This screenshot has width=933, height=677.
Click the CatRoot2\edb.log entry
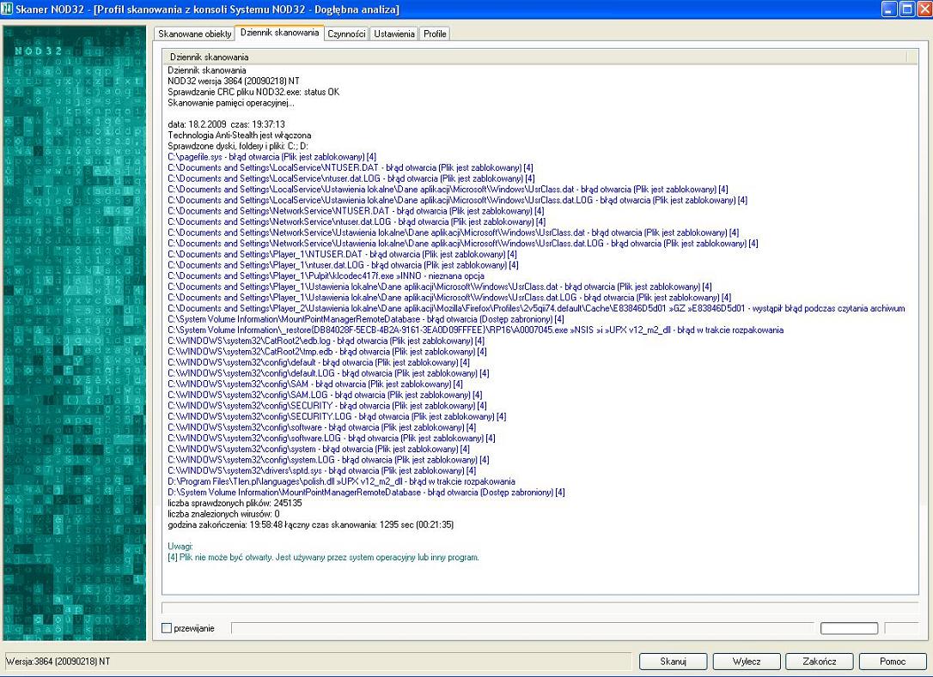pyautogui.click(x=326, y=341)
